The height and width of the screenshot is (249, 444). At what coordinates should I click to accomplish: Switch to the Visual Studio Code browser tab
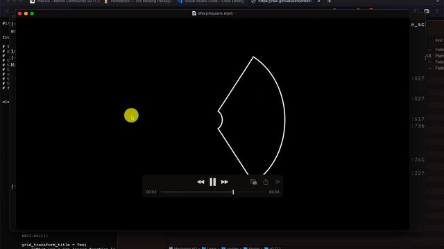[x=211, y=1]
